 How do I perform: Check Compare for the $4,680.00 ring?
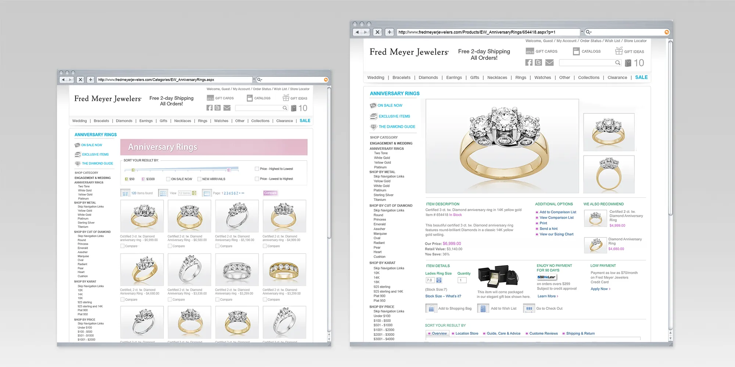pos(122,299)
